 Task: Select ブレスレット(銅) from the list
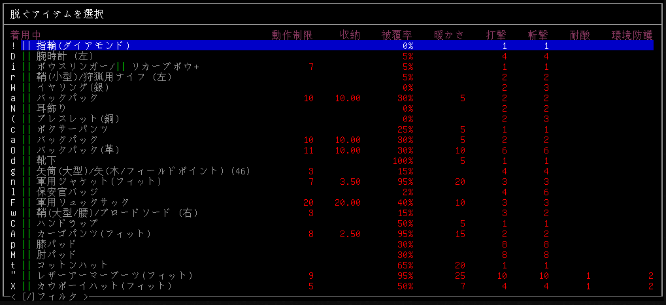(x=78, y=119)
